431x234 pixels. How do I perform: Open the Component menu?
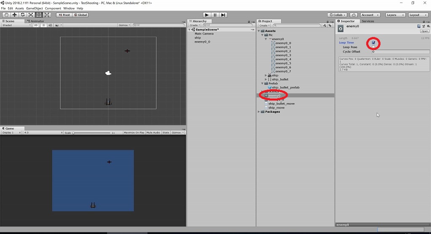(53, 8)
